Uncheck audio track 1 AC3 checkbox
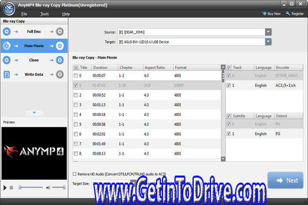Viewport: 308px width, 205px height. (x=228, y=85)
